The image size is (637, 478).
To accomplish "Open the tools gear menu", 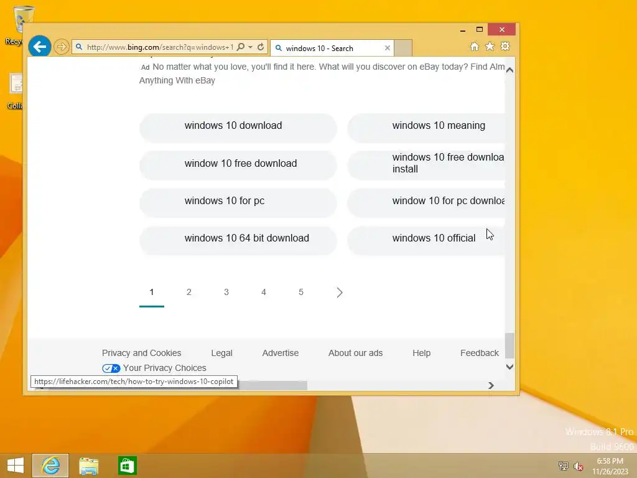I will pyautogui.click(x=505, y=46).
